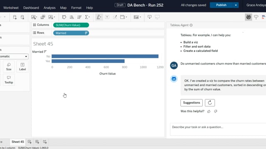Open the Worksheet menu
The width and height of the screenshot is (266, 149).
pyautogui.click(x=11, y=8)
